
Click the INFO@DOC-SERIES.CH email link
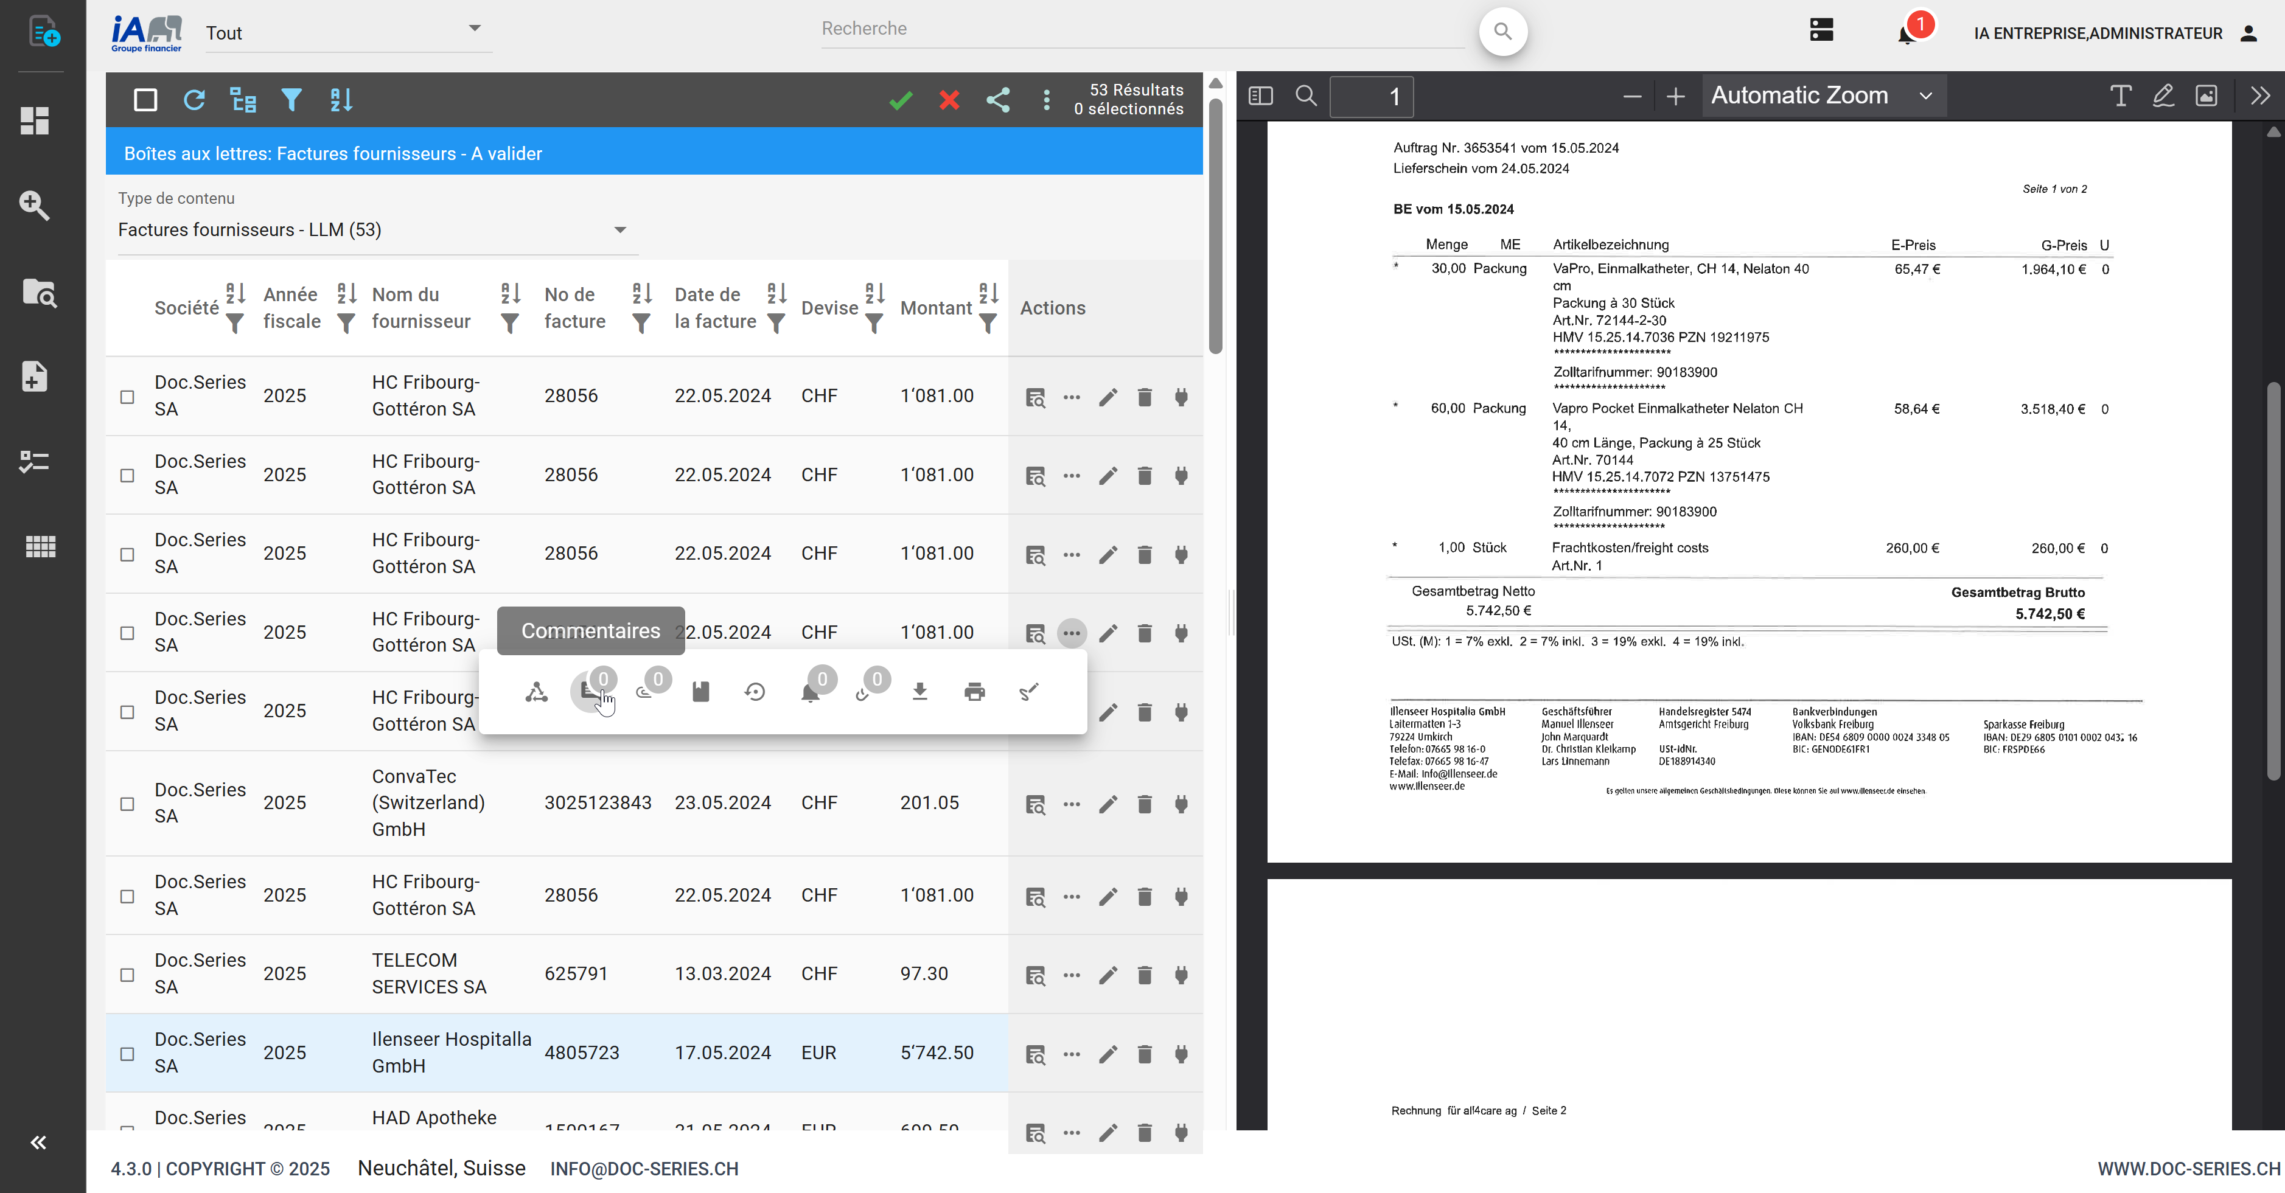(644, 1169)
